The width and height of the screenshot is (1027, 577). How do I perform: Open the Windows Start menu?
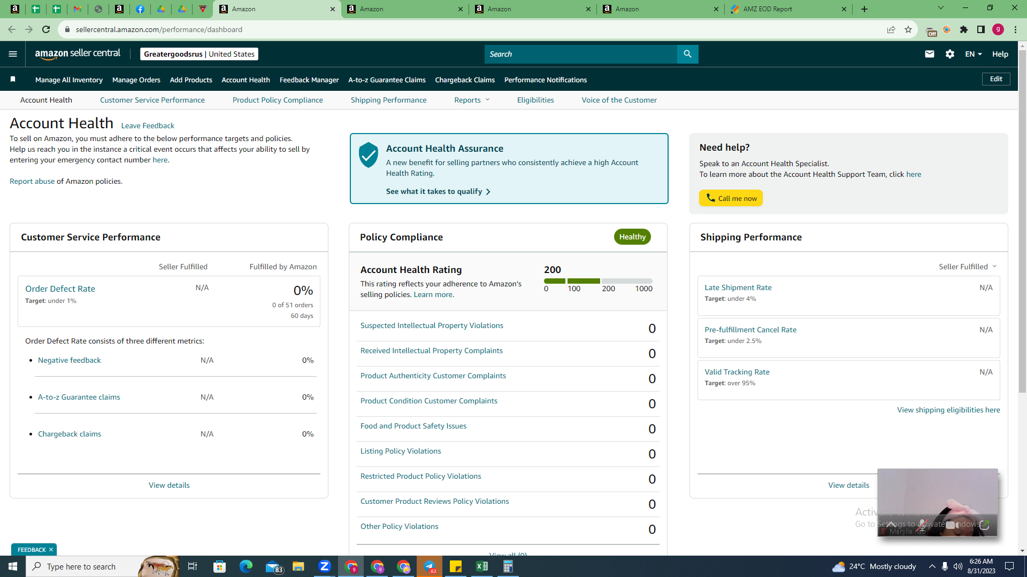pos(13,566)
